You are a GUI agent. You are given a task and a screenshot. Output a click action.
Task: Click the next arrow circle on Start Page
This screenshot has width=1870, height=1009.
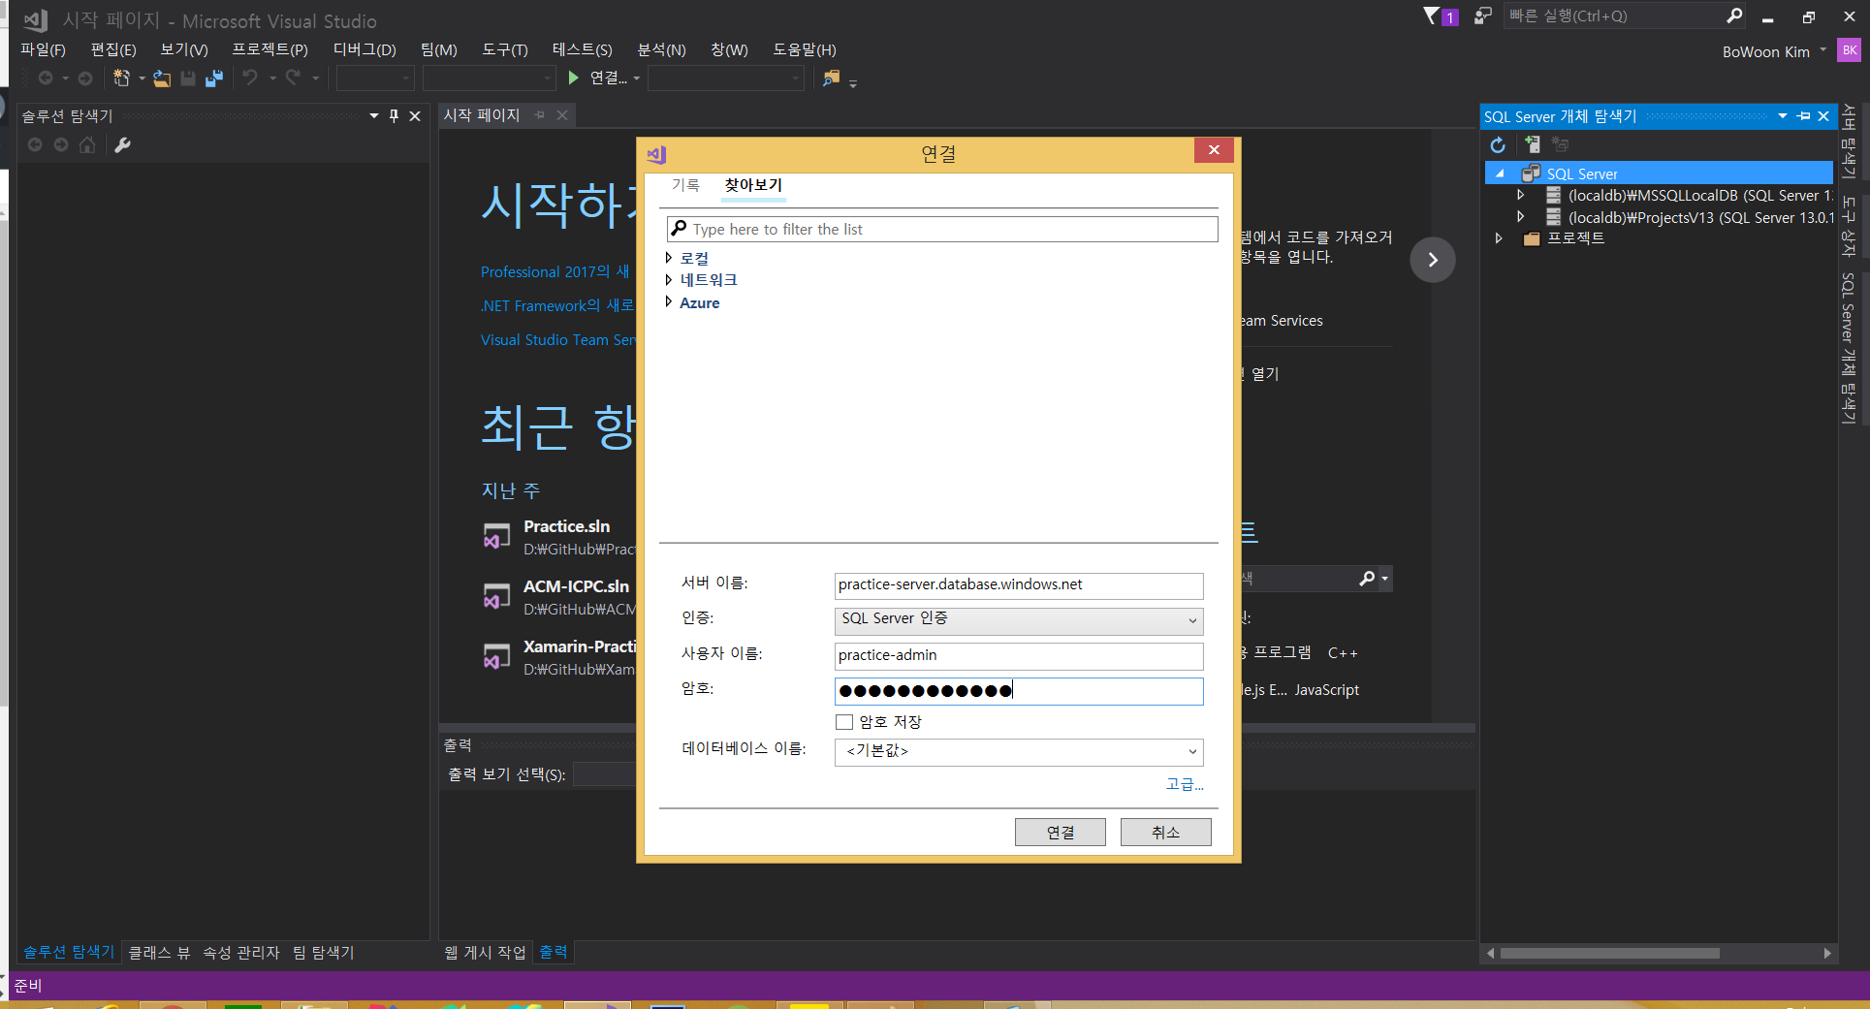coord(1432,260)
